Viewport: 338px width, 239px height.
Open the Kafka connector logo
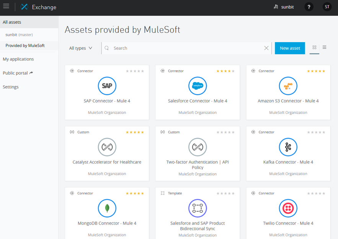[x=288, y=147]
